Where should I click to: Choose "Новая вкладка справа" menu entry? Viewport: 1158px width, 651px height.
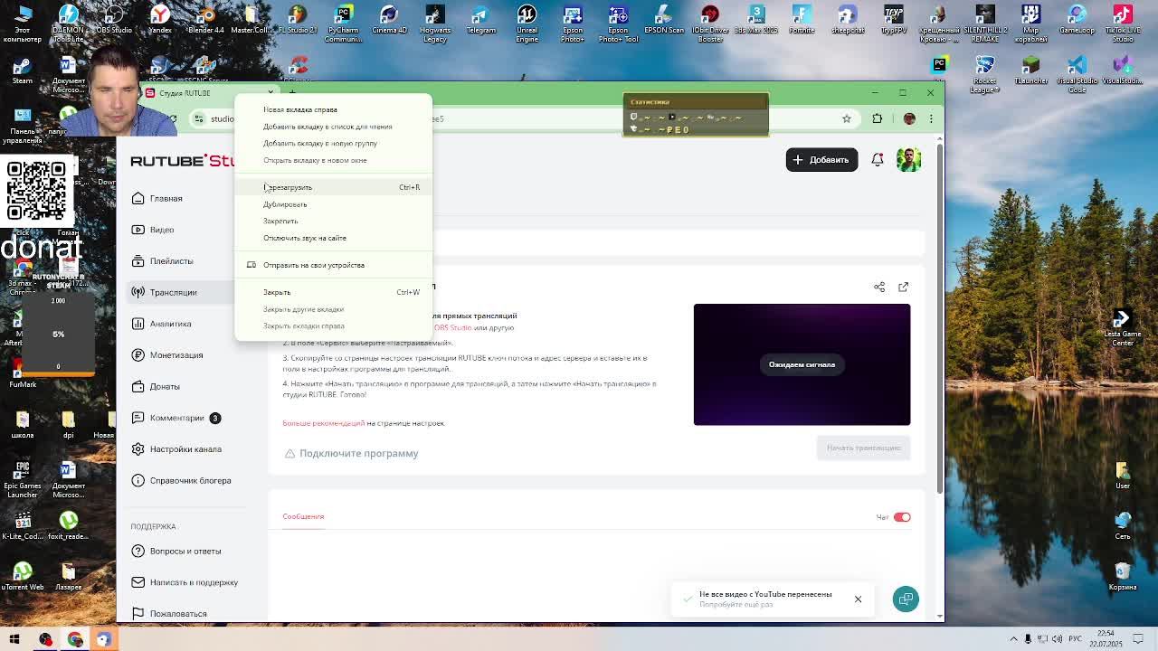point(333,109)
